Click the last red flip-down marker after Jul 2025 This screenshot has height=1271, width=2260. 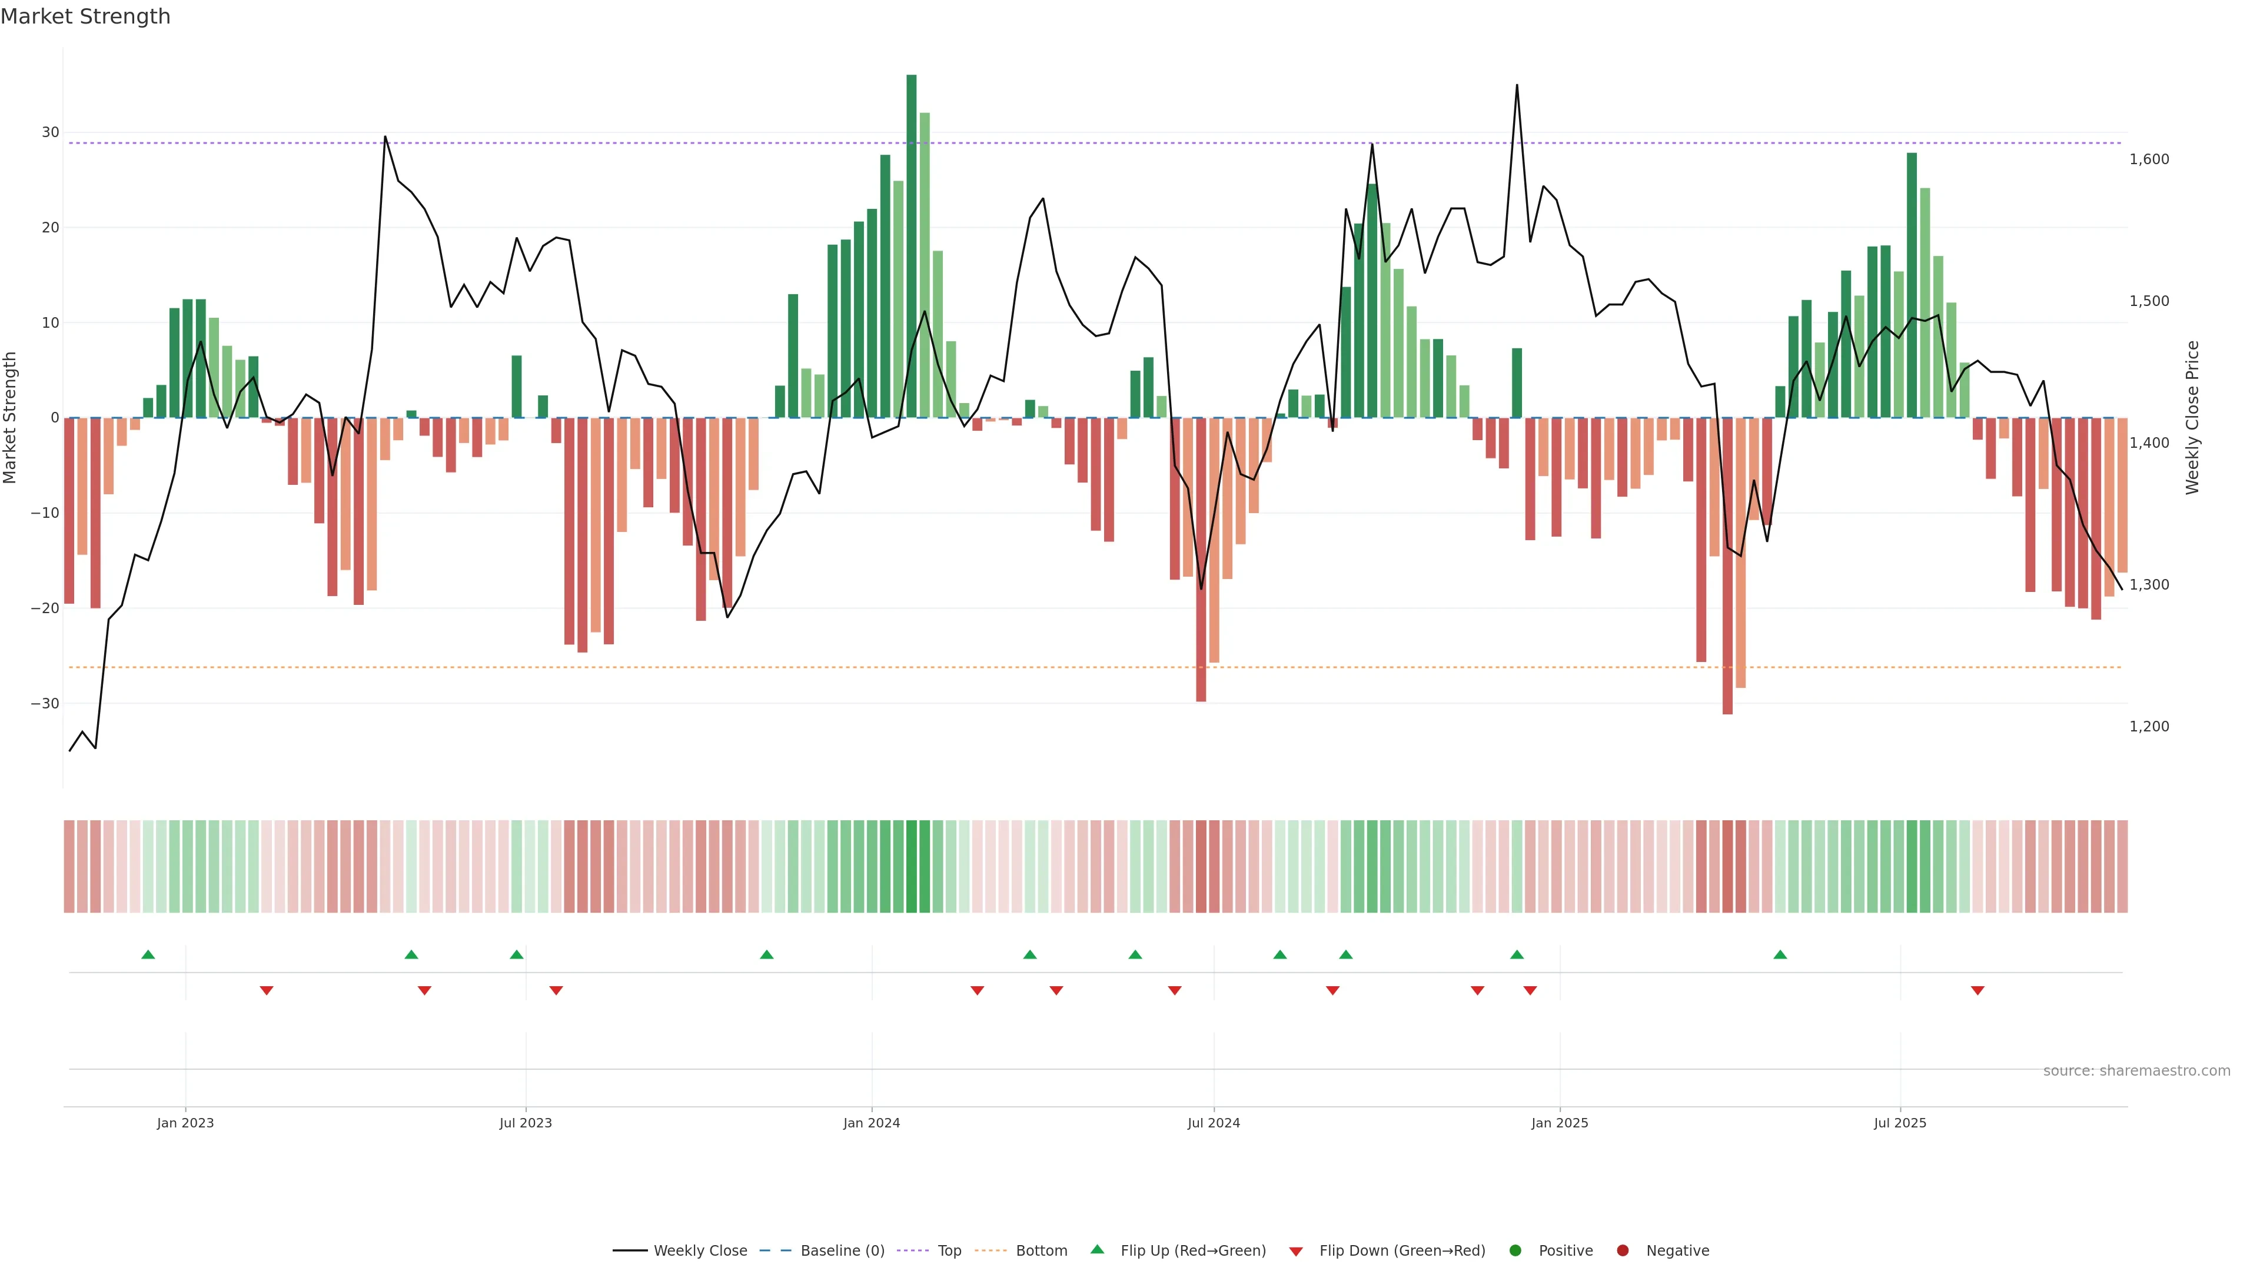point(1977,990)
